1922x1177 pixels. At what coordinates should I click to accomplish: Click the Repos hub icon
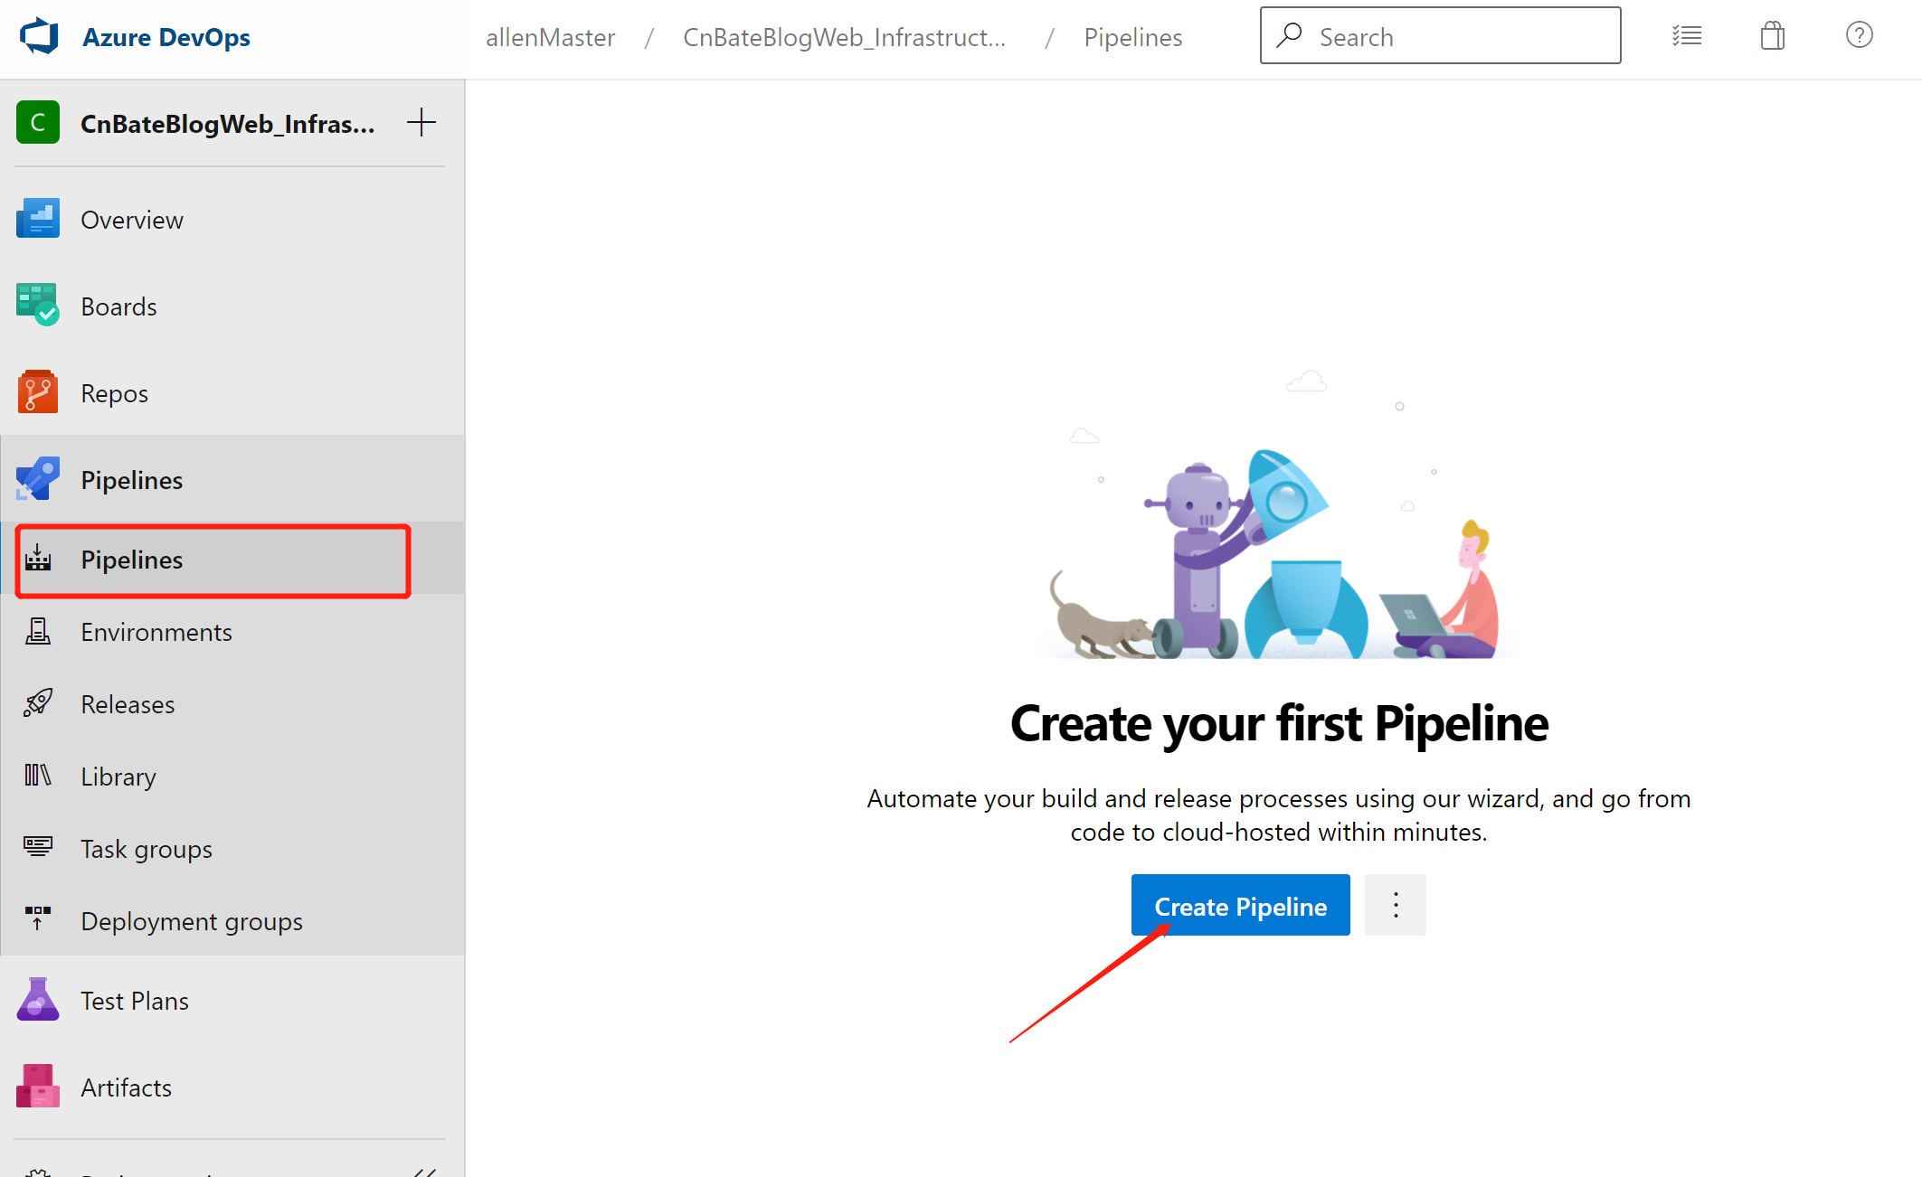point(38,391)
